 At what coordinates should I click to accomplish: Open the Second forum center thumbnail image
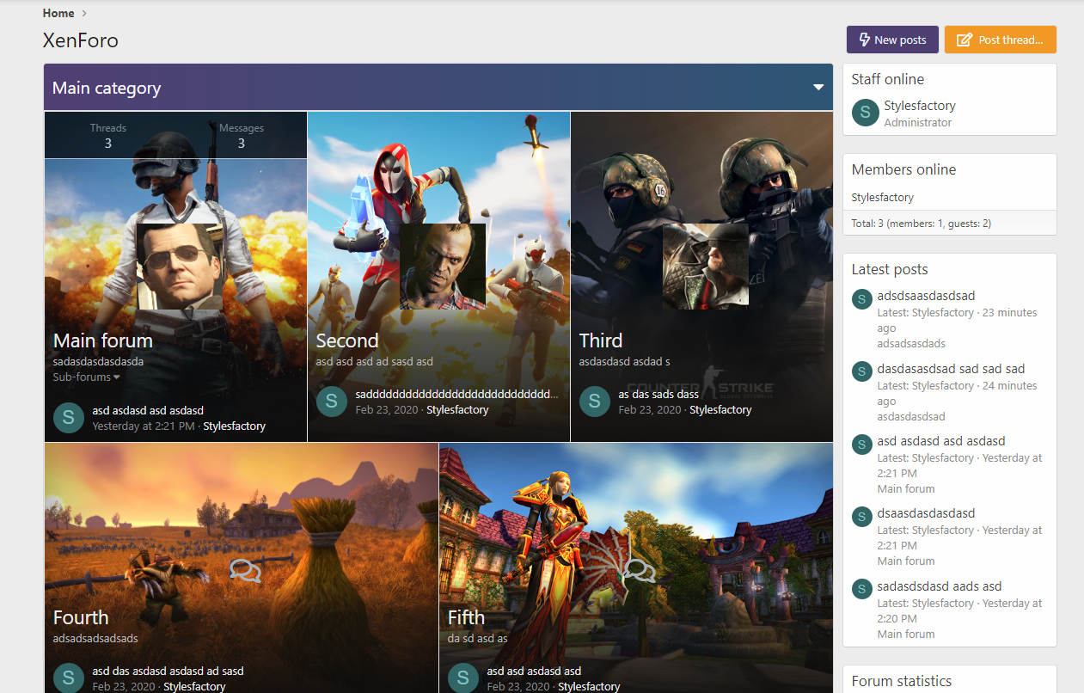point(443,267)
